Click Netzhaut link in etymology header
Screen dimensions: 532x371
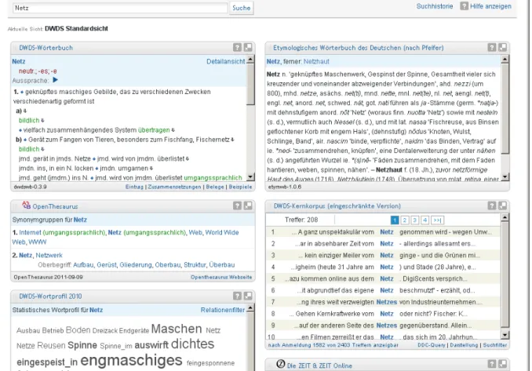click(316, 61)
